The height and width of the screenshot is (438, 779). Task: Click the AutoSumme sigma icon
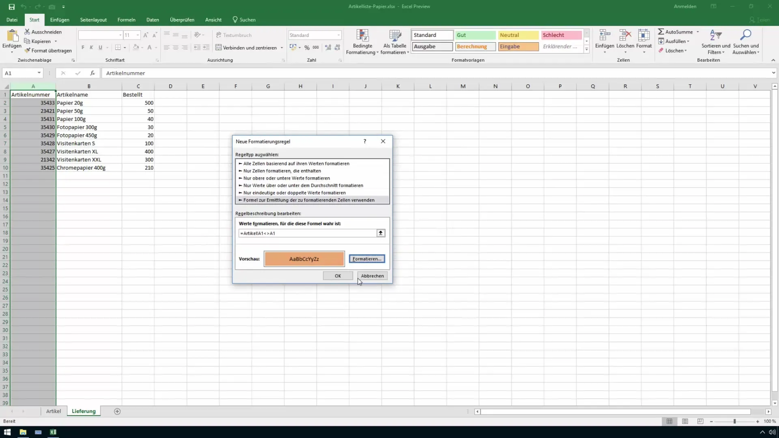[x=661, y=32]
